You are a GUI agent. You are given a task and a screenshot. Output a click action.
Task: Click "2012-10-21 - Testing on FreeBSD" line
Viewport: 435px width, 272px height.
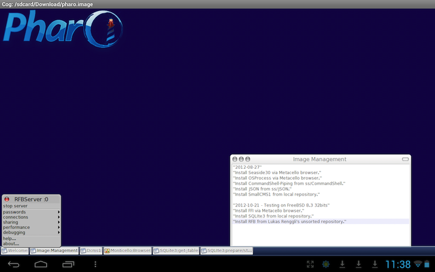[281, 205]
